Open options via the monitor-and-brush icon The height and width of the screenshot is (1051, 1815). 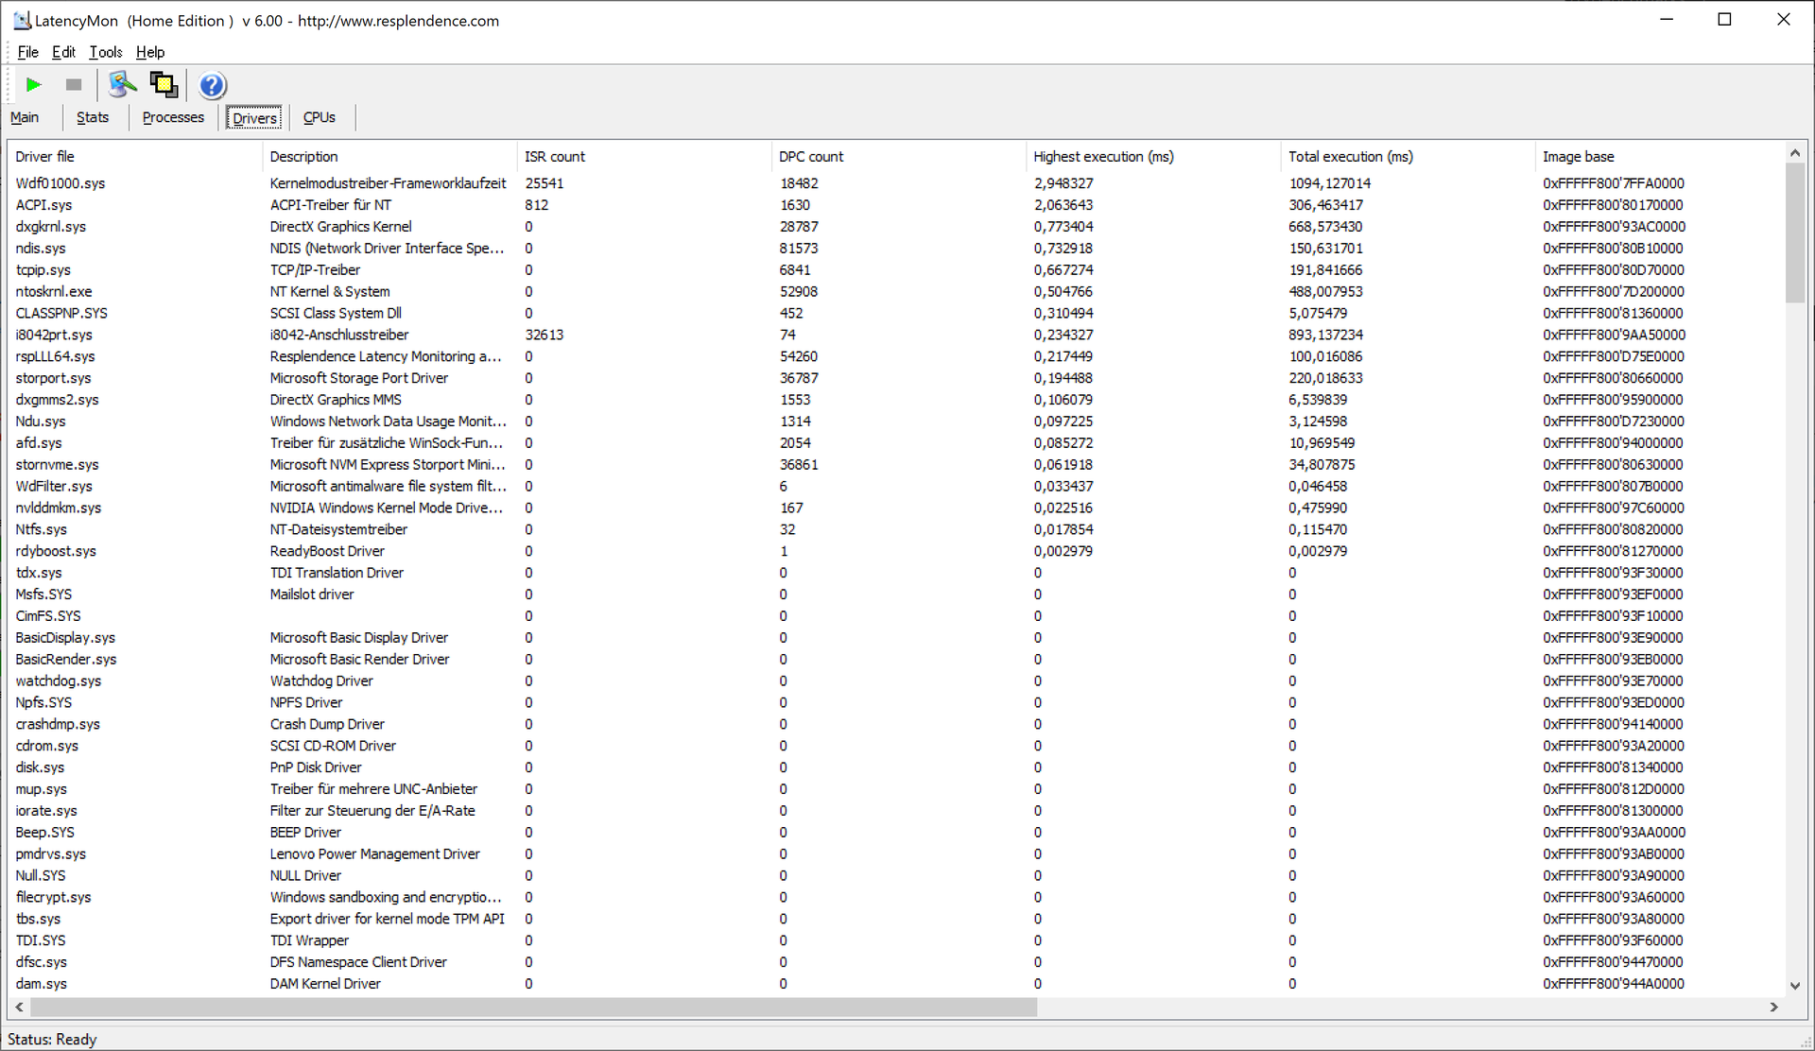(122, 85)
